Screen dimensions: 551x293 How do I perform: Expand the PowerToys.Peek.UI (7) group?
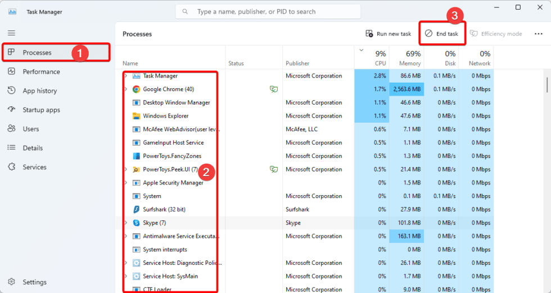coord(126,169)
